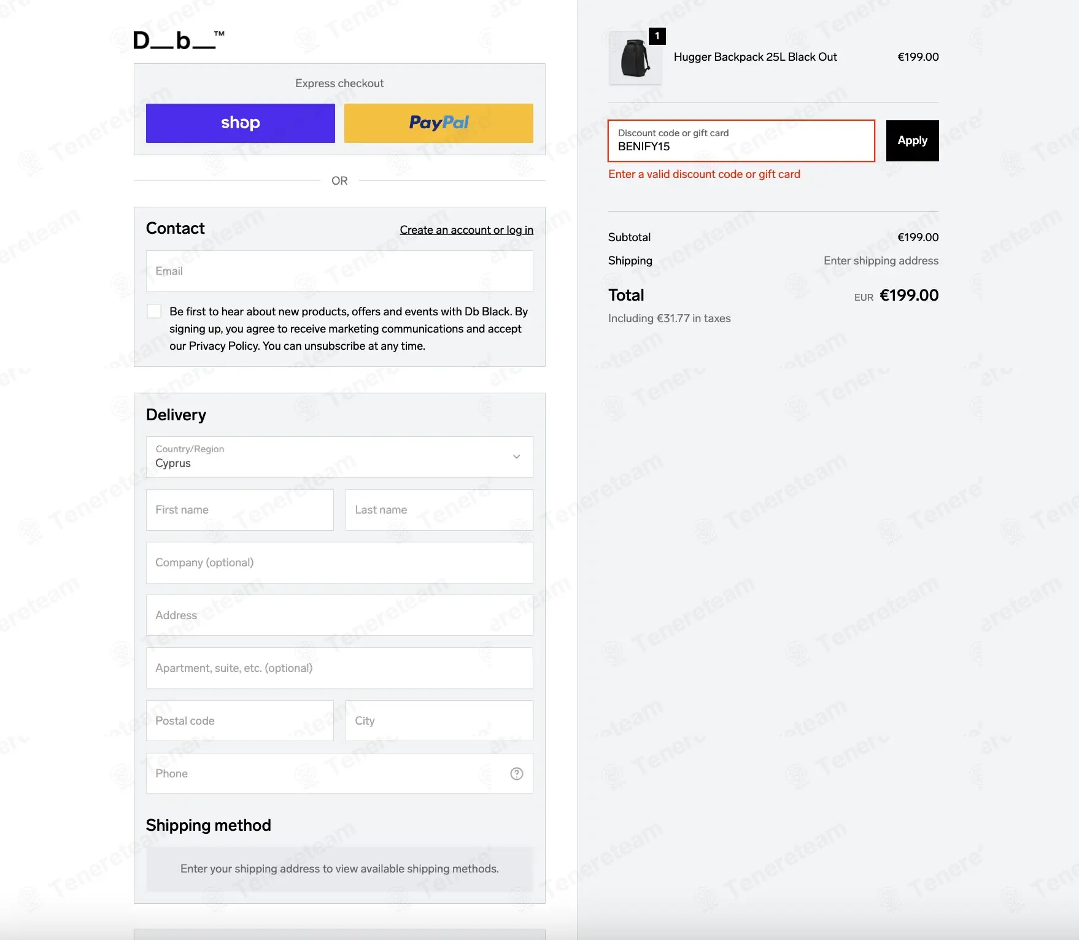The height and width of the screenshot is (940, 1079).
Task: Click the Db logo at top
Action: pyautogui.click(x=179, y=40)
